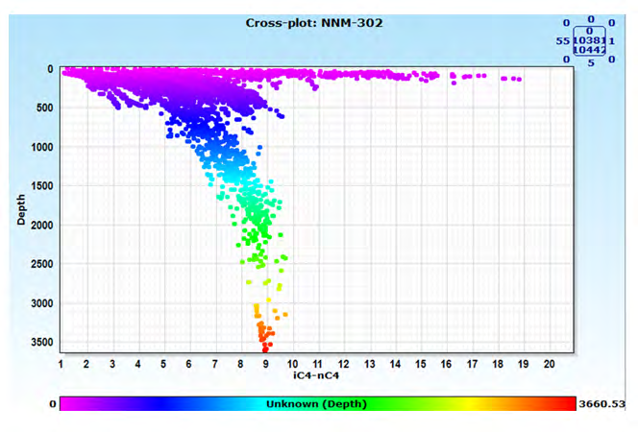The height and width of the screenshot is (432, 638).
Task: Click the x-axis tick label '17'
Action: point(473,364)
